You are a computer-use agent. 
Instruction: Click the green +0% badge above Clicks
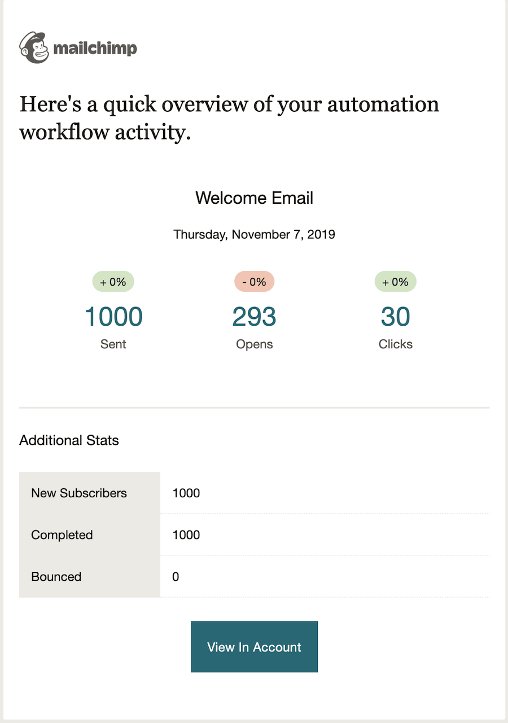(395, 281)
